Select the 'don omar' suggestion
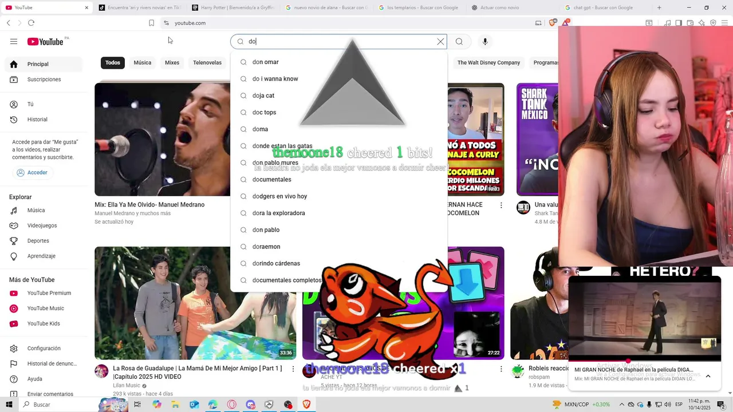The height and width of the screenshot is (412, 733). point(339,62)
